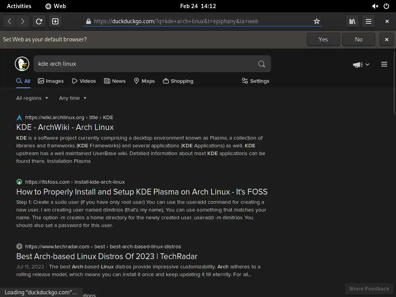Expand the Any time filter dropdown
Image resolution: width=396 pixels, height=297 pixels.
(73, 98)
